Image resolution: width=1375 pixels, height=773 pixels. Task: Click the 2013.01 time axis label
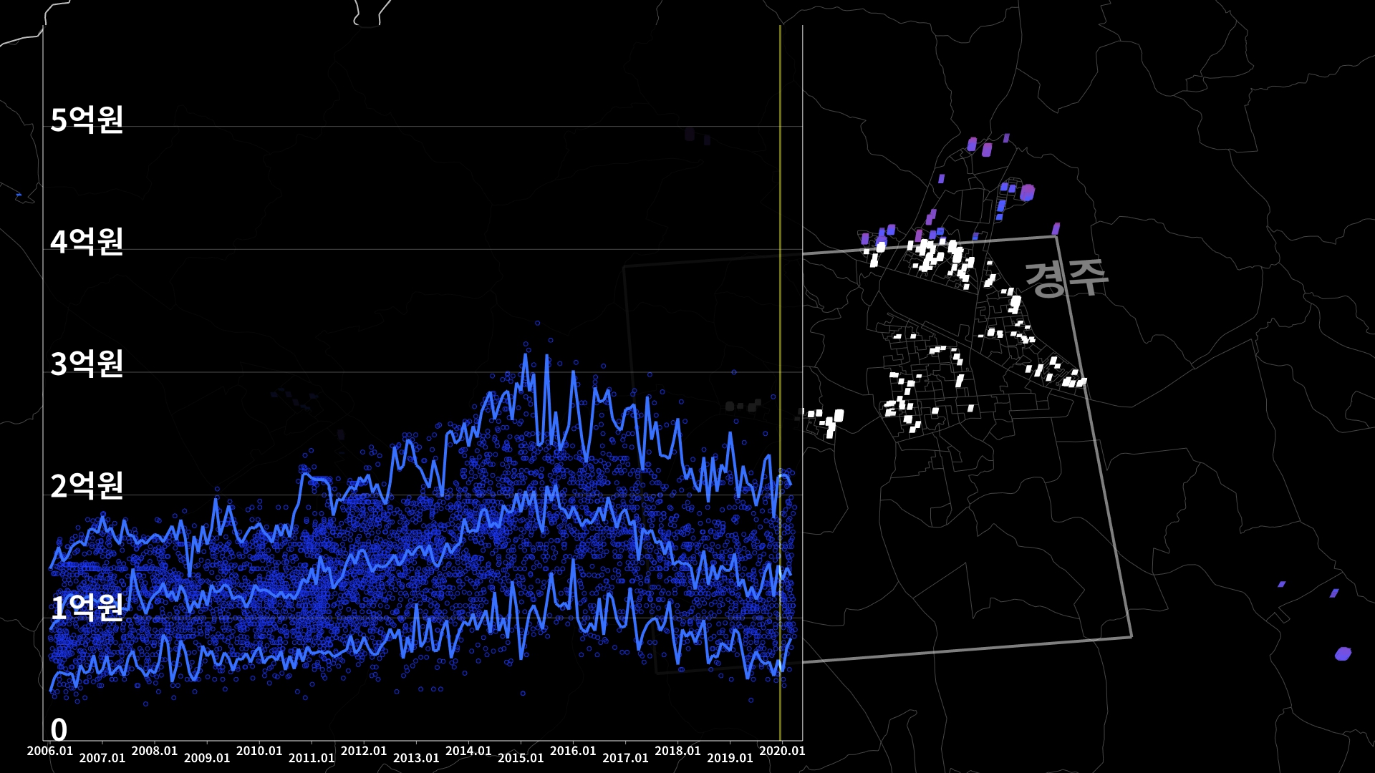(416, 758)
